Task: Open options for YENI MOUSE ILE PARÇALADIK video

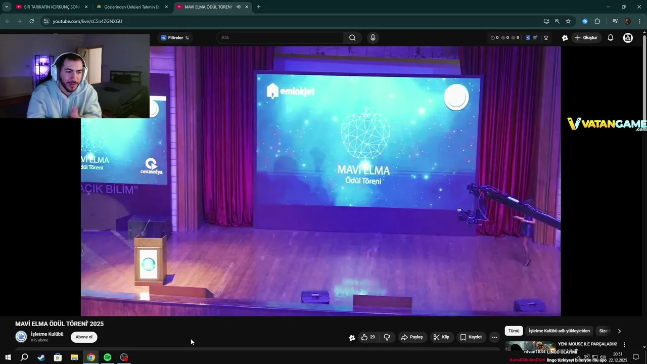Action: pyautogui.click(x=624, y=345)
